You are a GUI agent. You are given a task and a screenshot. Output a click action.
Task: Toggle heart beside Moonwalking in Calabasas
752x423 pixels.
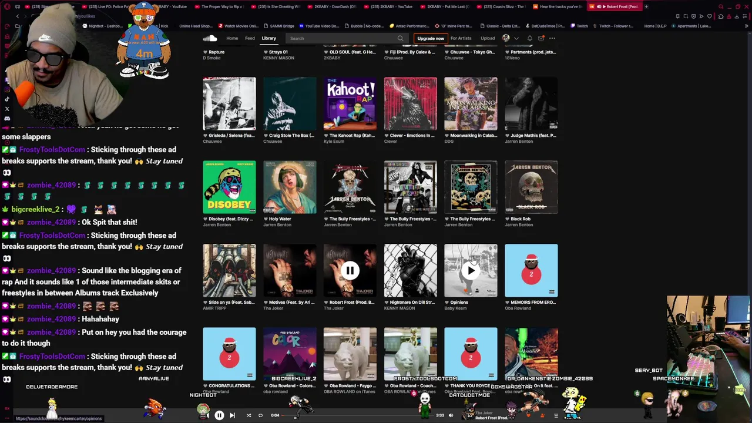tap(446, 136)
